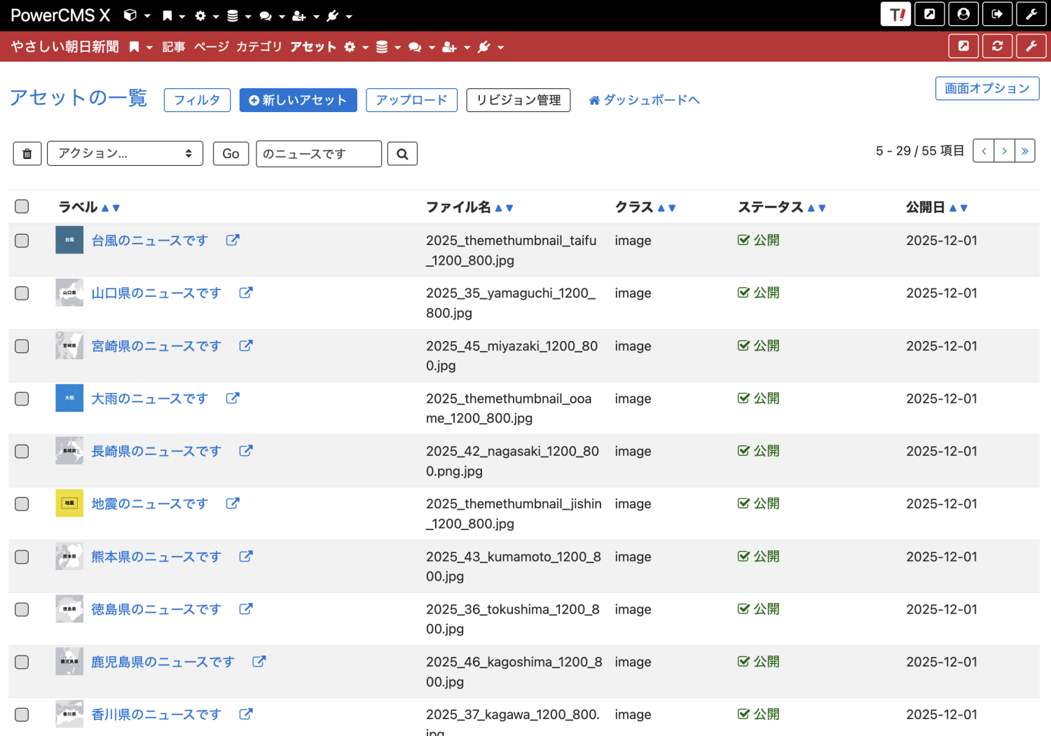This screenshot has height=736, width=1051.
Task: Go to the last page with double chevron
Action: pos(1024,151)
